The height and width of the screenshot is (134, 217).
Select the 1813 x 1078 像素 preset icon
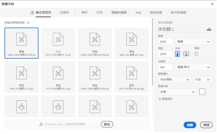[x=58, y=39]
